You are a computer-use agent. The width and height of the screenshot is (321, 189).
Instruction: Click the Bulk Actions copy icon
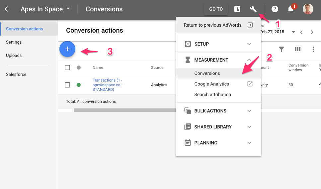[x=188, y=111]
